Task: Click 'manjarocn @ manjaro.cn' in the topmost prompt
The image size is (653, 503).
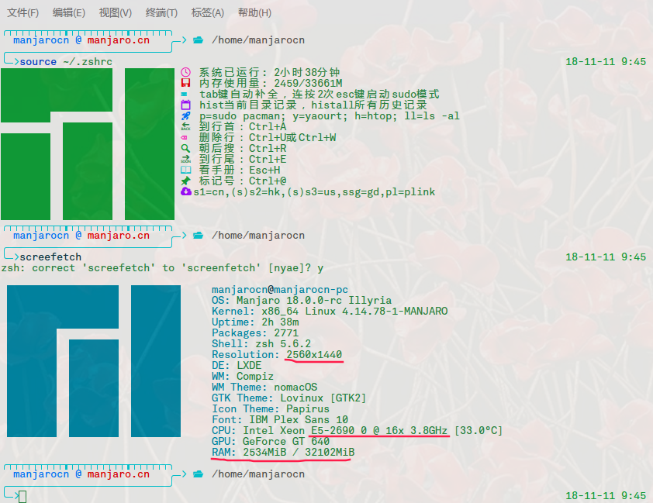Action: 81,40
